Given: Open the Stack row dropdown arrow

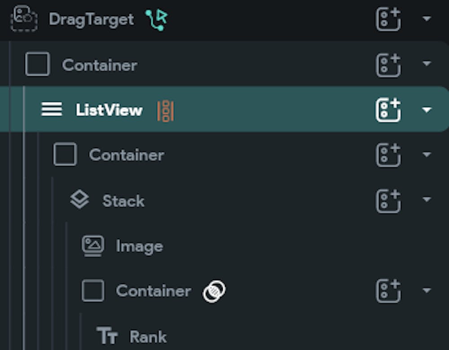Looking at the screenshot, I should (x=427, y=200).
